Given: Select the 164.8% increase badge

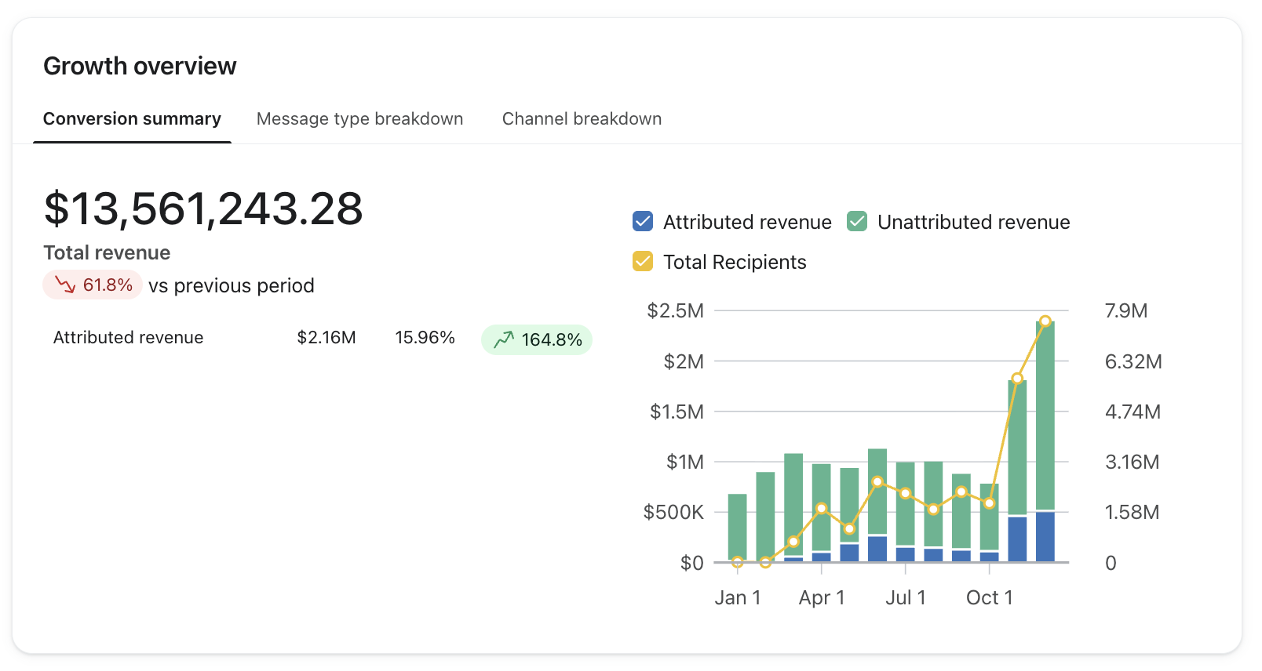Looking at the screenshot, I should click(x=537, y=339).
